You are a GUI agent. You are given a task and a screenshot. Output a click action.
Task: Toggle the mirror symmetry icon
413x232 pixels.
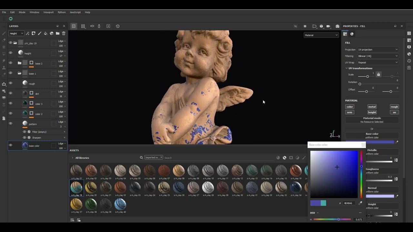92,26
